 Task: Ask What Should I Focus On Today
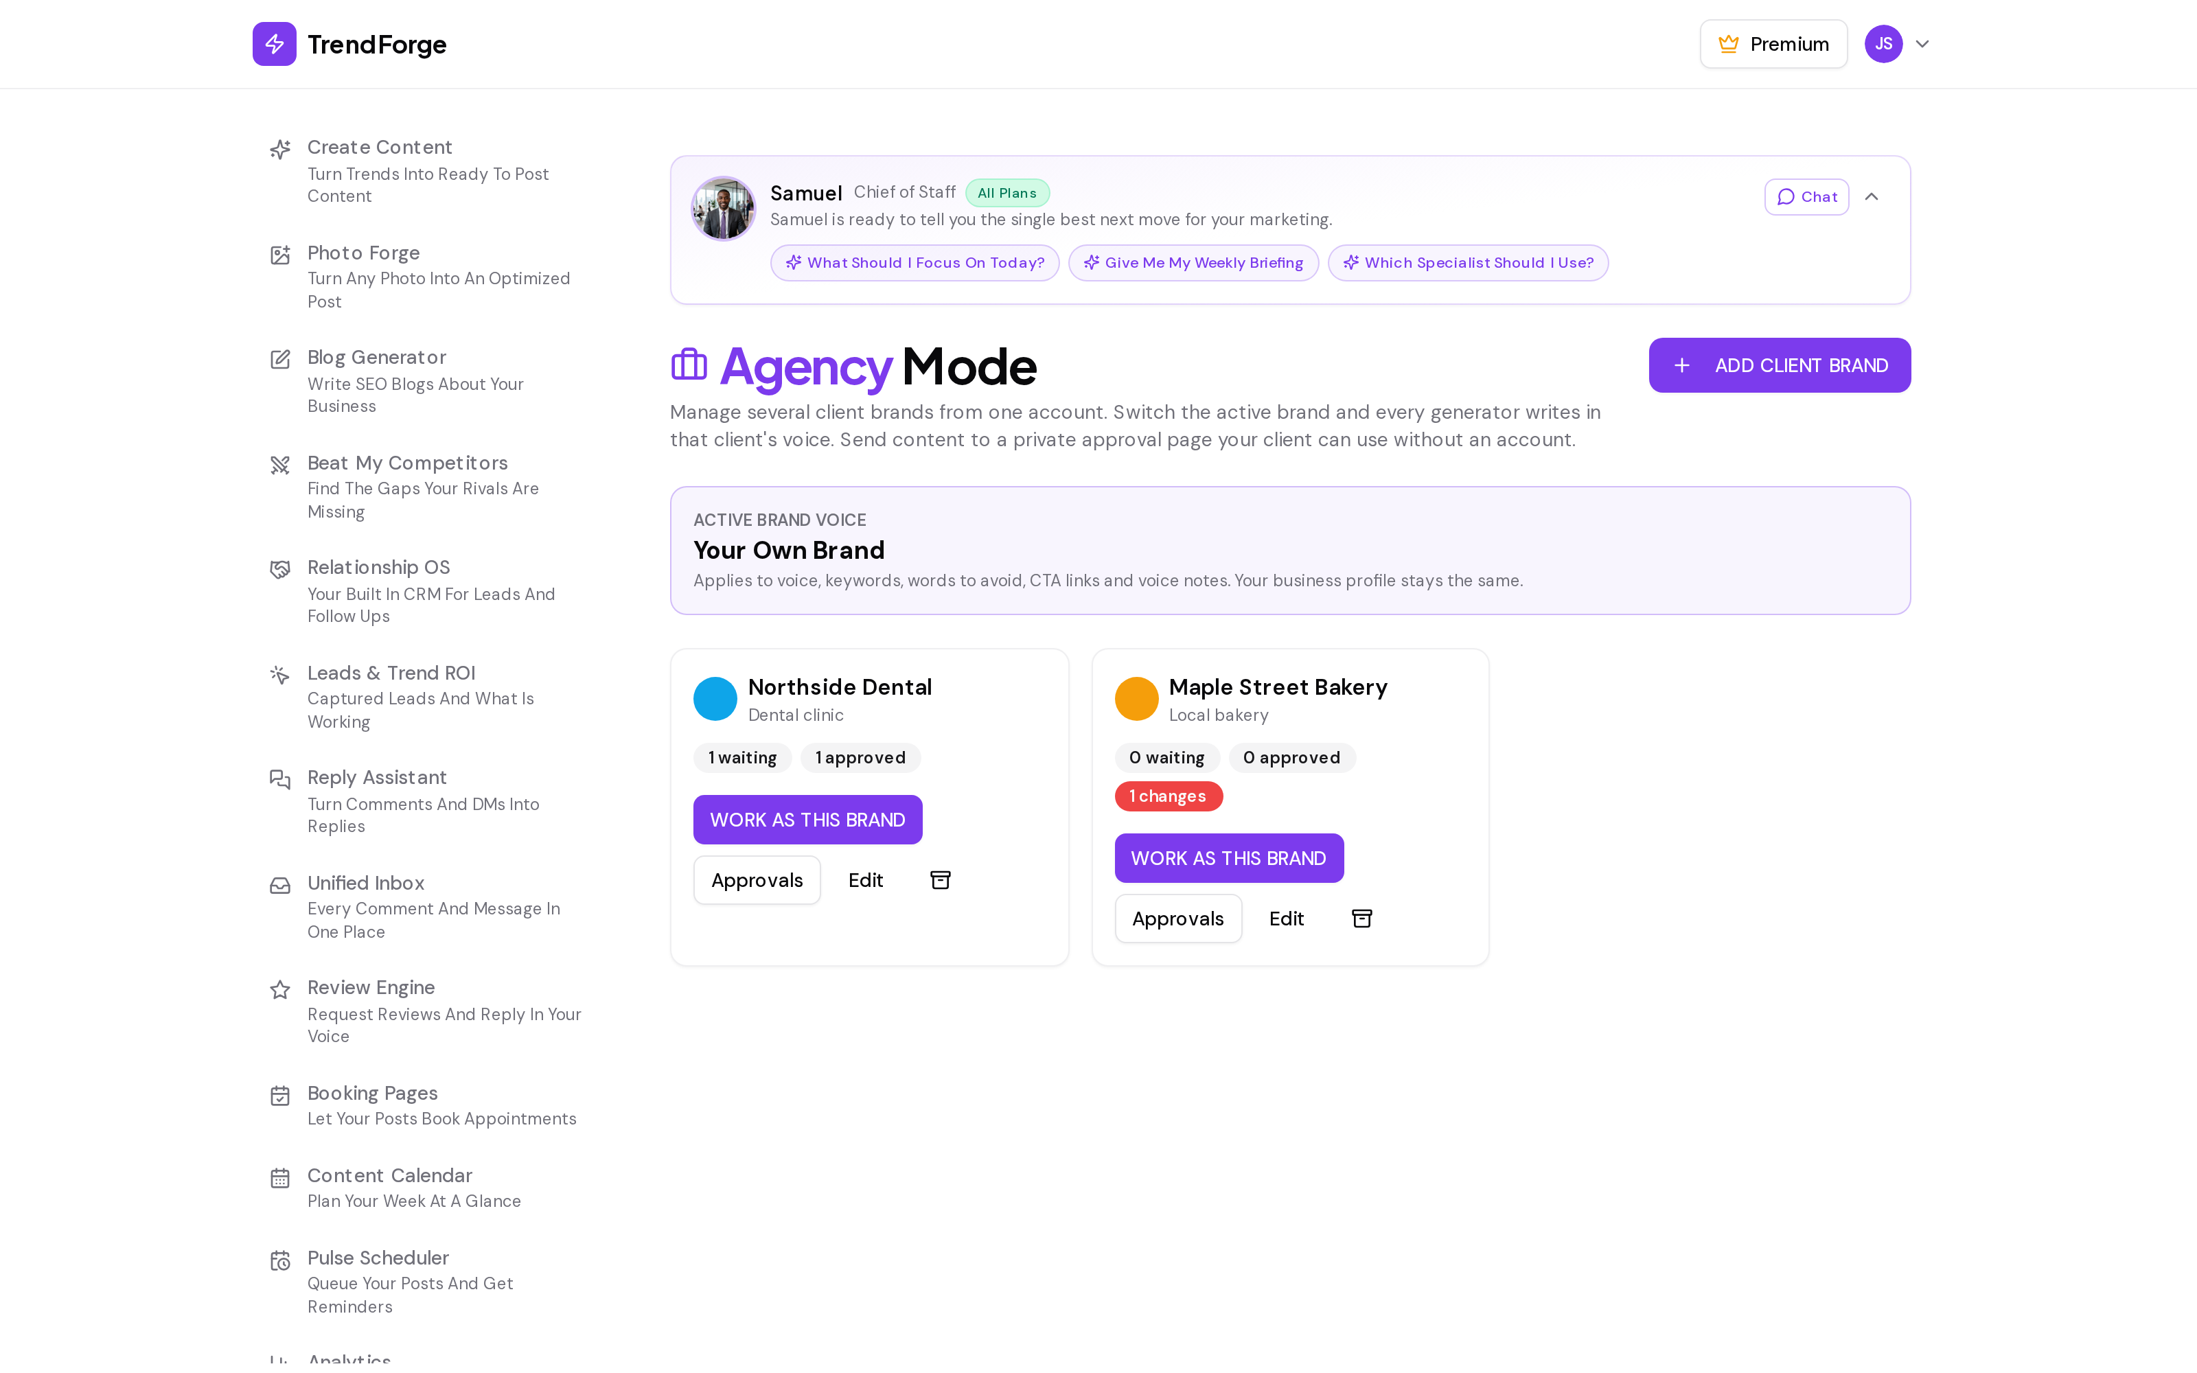coord(915,262)
